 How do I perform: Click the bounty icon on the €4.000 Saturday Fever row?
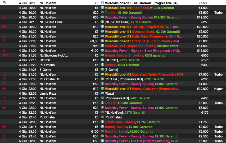(x=4, y=84)
